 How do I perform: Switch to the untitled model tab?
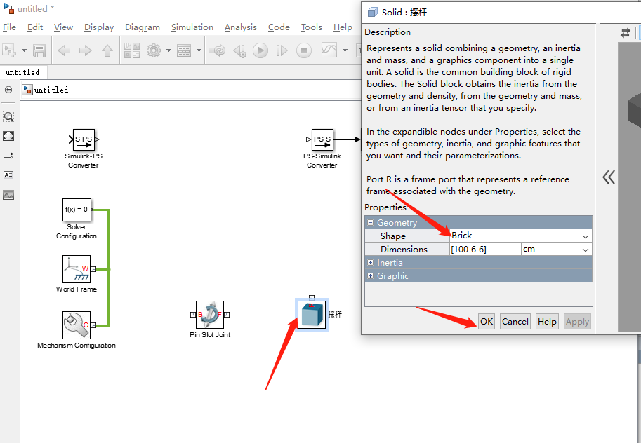click(23, 71)
